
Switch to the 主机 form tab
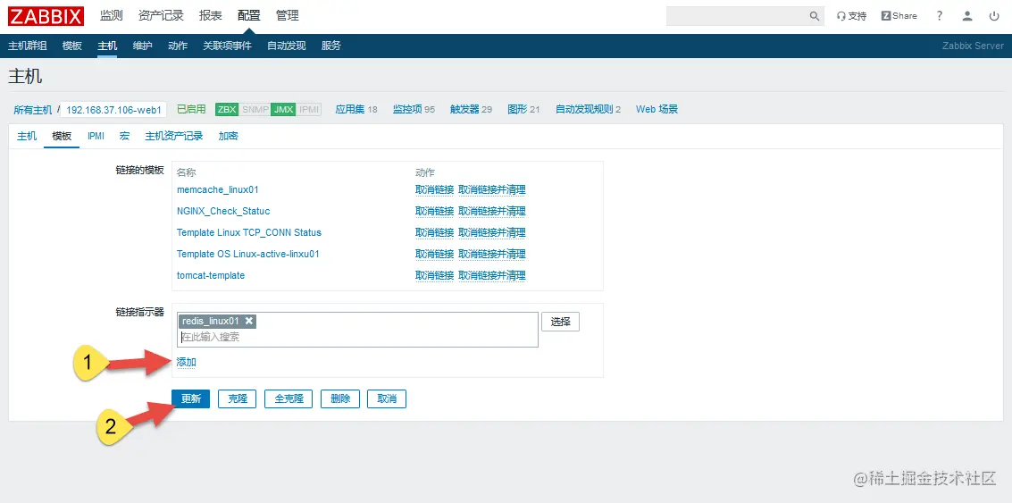tap(27, 136)
